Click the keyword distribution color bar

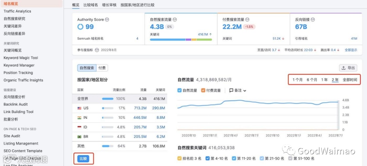[x=181, y=40]
